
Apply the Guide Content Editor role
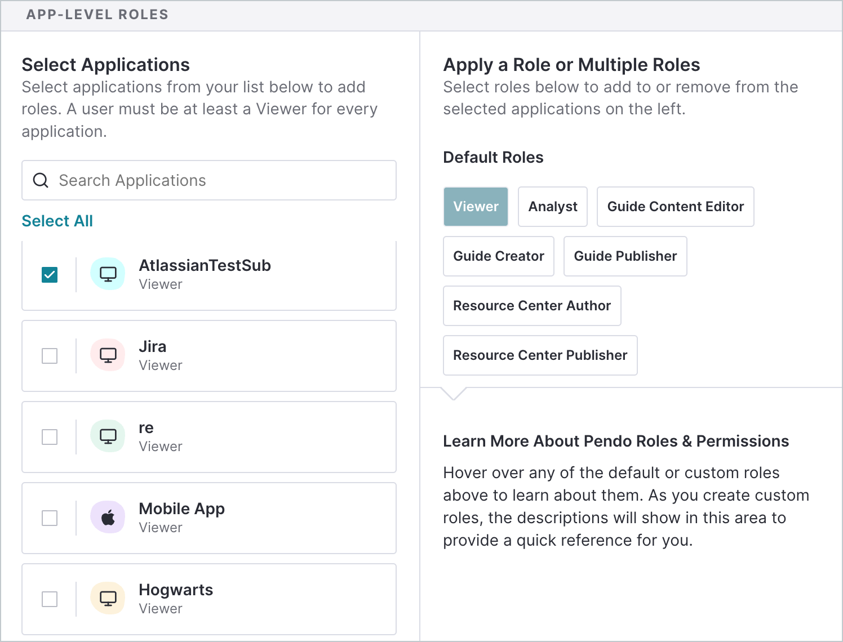(676, 207)
